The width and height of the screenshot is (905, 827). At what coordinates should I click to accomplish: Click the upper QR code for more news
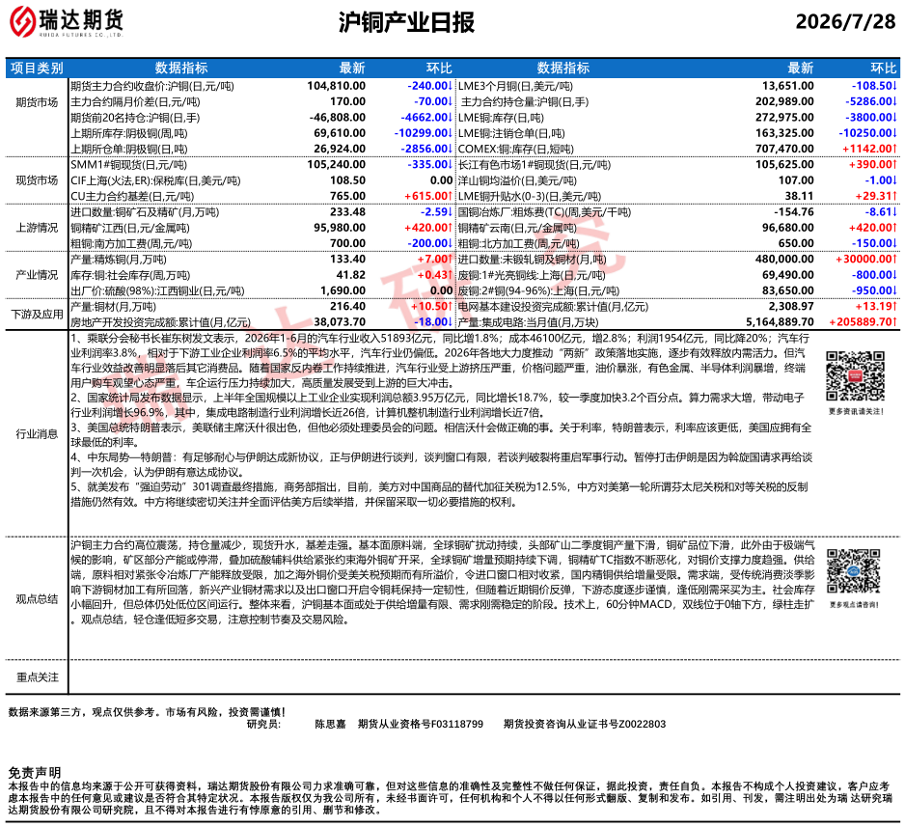pyautogui.click(x=856, y=375)
